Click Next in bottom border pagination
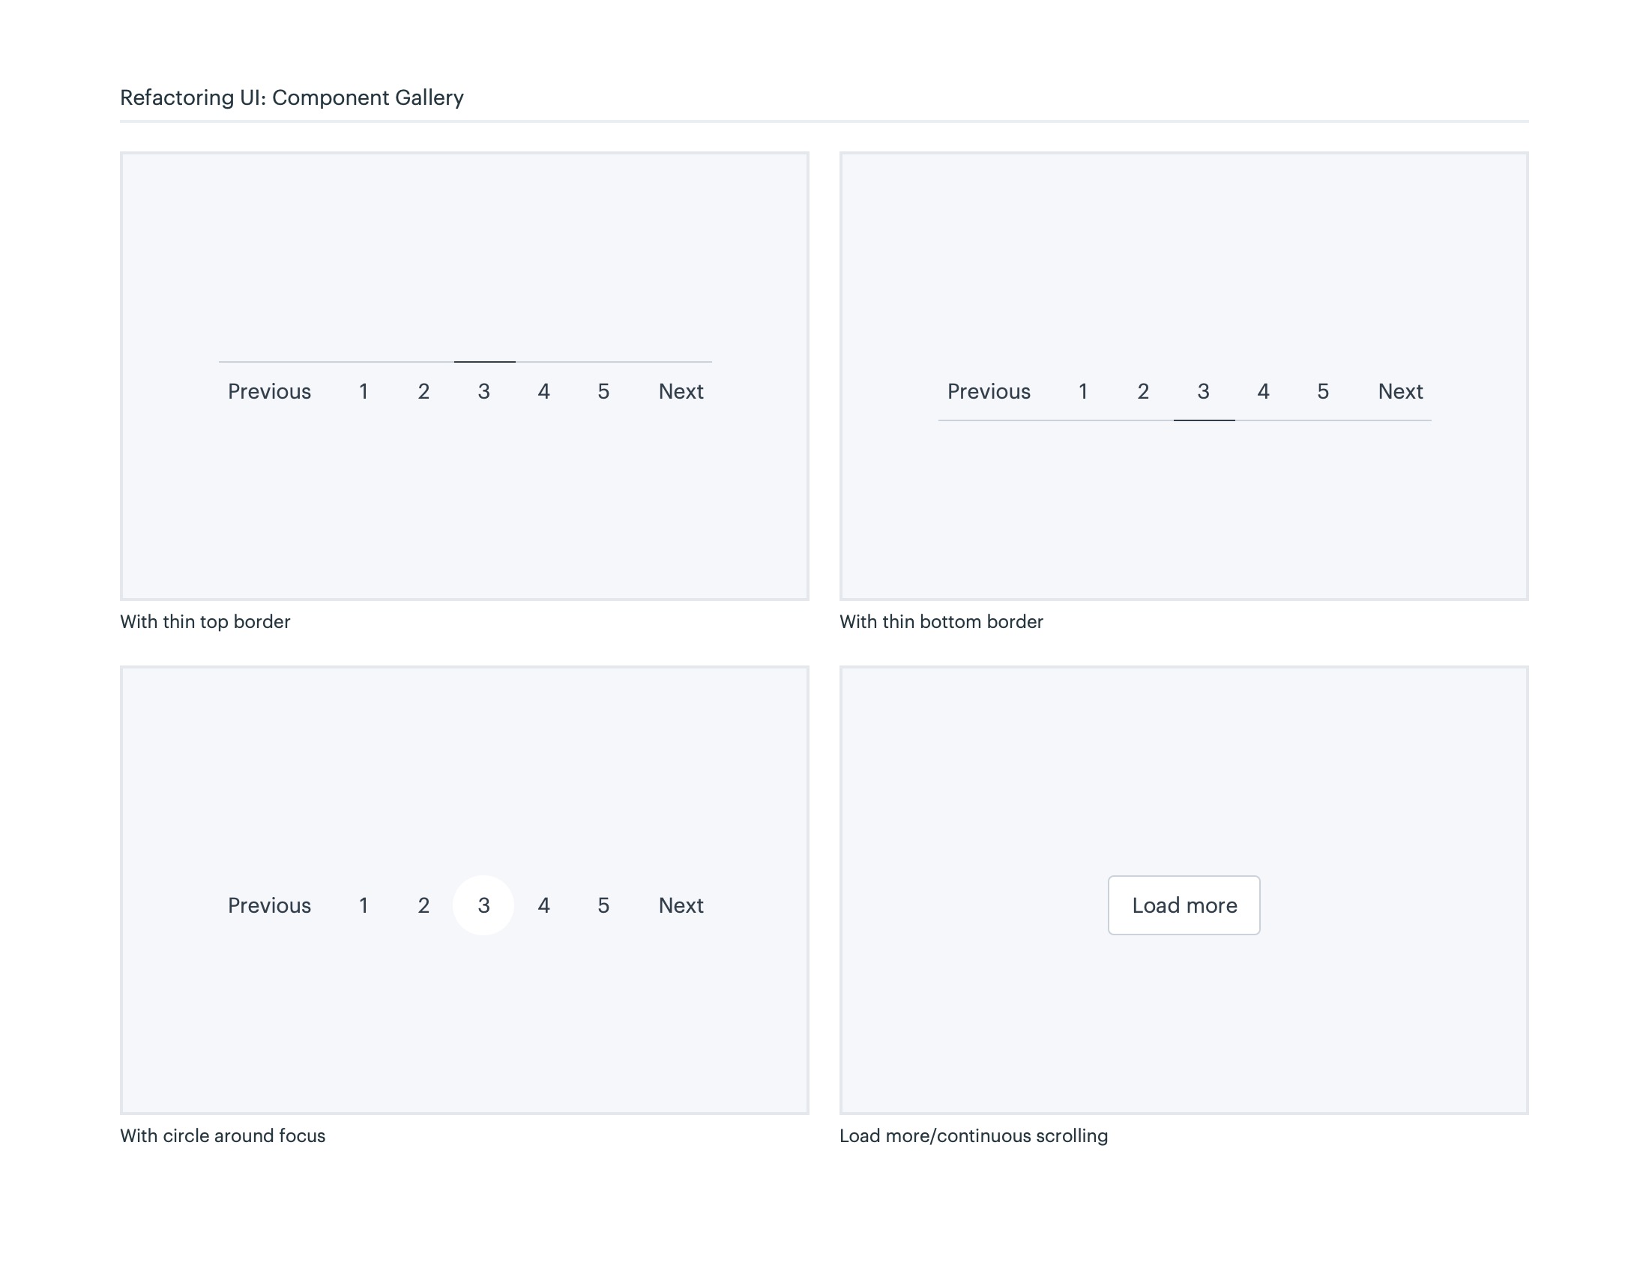This screenshot has height=1274, width=1649. (1400, 391)
